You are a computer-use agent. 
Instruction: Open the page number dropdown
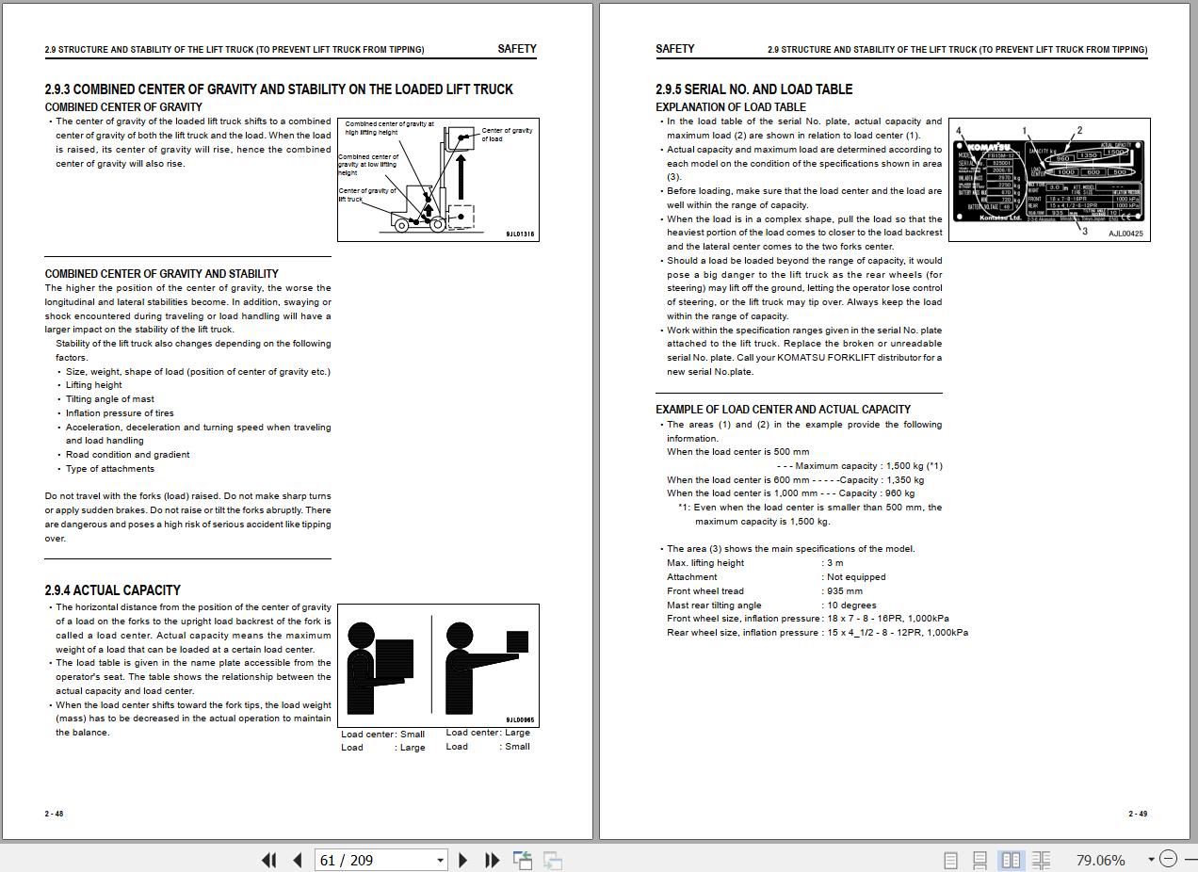(x=440, y=860)
